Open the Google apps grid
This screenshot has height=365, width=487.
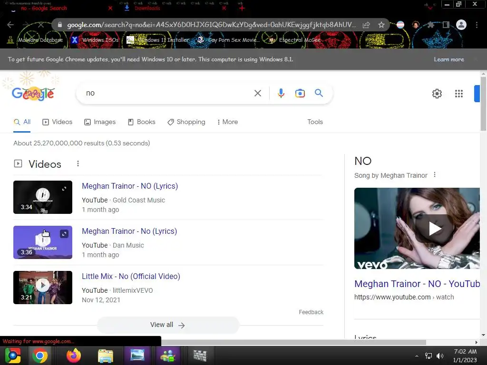tap(459, 94)
